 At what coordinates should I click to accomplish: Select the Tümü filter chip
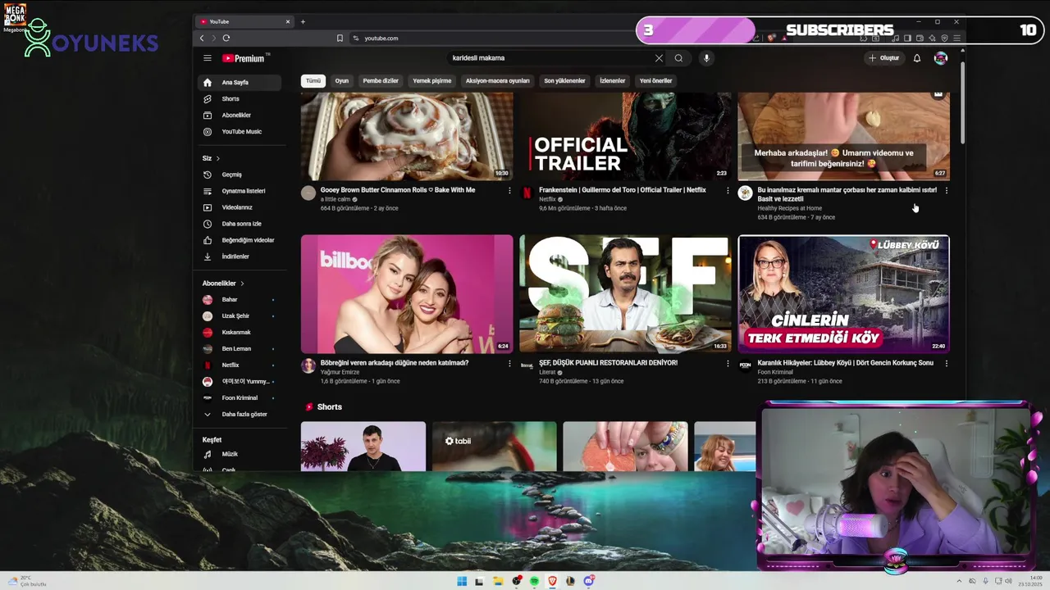pos(313,81)
